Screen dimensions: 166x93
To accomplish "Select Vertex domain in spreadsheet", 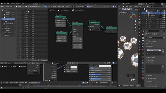I will pyautogui.click(x=8, y=12).
